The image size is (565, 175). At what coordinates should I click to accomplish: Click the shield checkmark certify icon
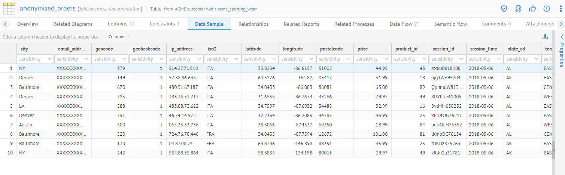tap(504, 9)
